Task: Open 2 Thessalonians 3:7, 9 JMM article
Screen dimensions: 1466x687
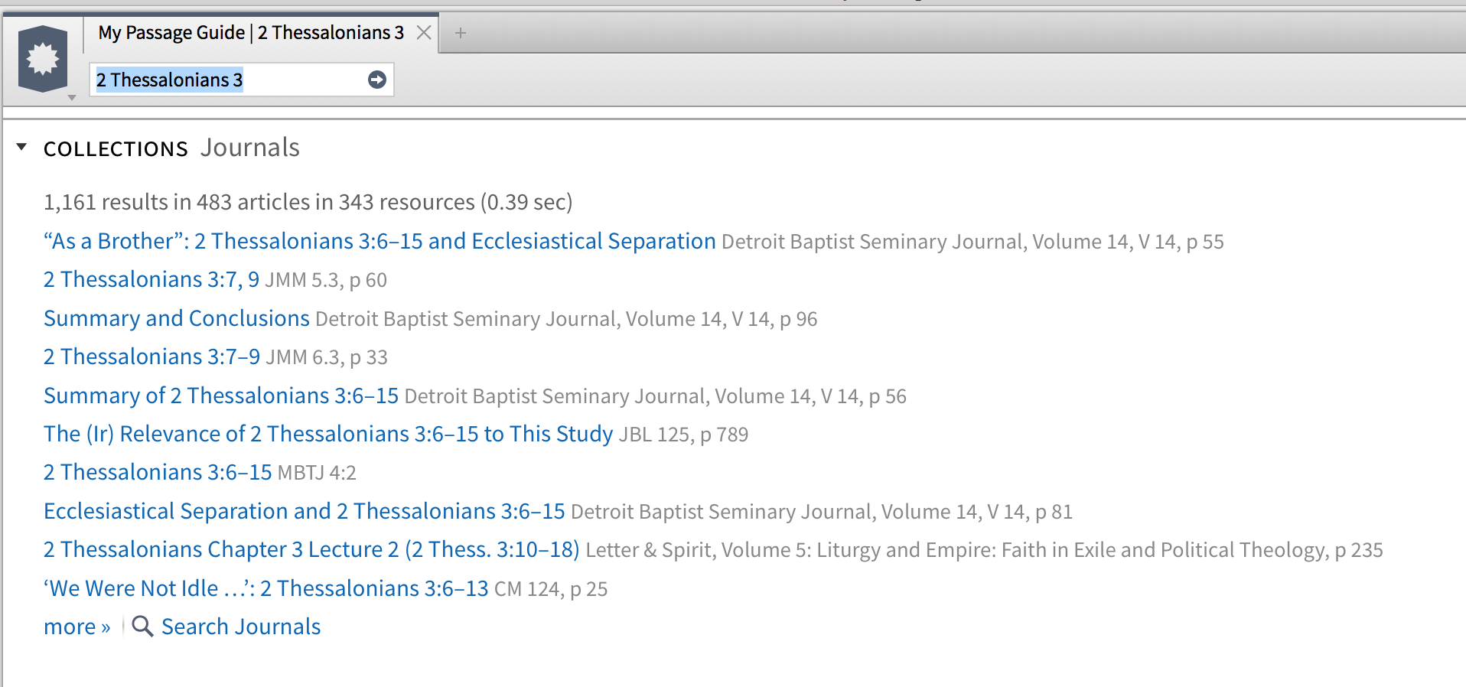Action: point(151,280)
